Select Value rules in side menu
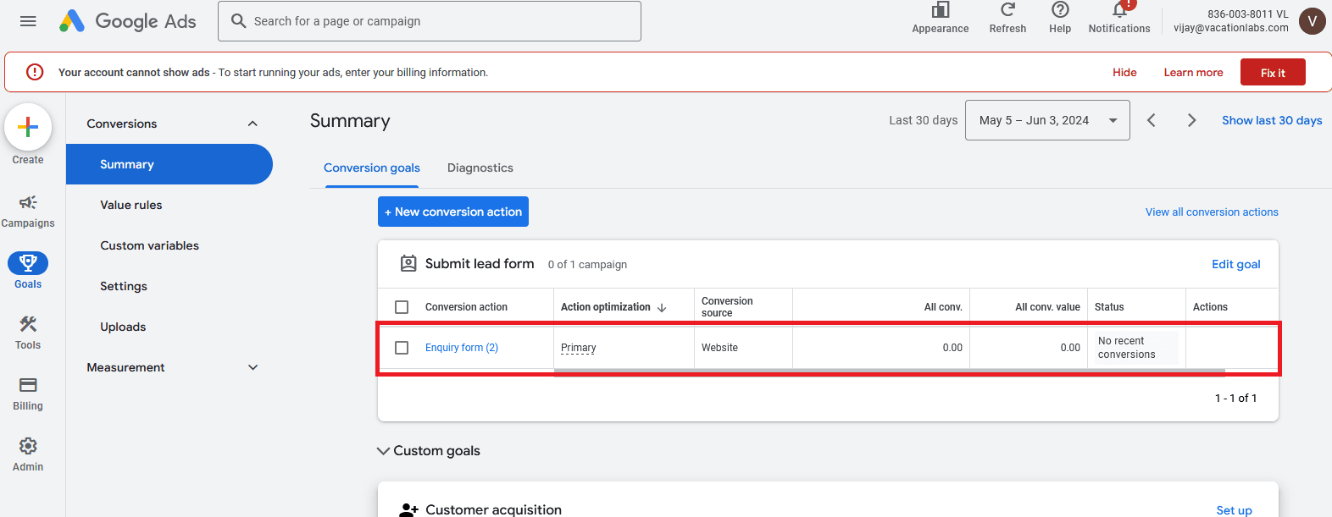The height and width of the screenshot is (517, 1332). point(131,205)
